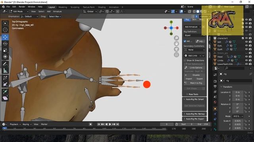Switch to the Animation workspace tab
This screenshot has height=142, width=254.
[114, 7]
